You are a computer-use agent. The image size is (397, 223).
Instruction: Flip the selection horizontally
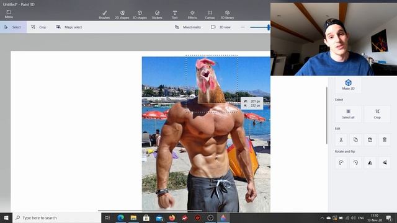click(370, 162)
